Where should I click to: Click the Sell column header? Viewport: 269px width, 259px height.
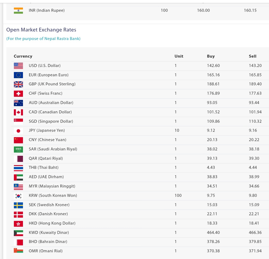(252, 56)
